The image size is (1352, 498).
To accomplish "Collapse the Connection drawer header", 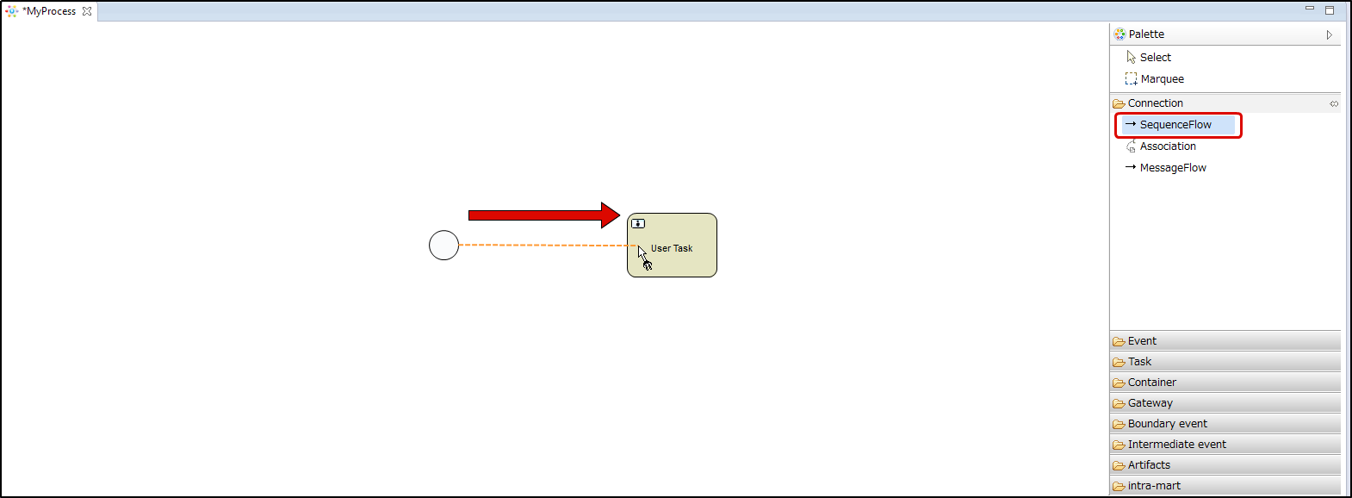I will 1225,103.
